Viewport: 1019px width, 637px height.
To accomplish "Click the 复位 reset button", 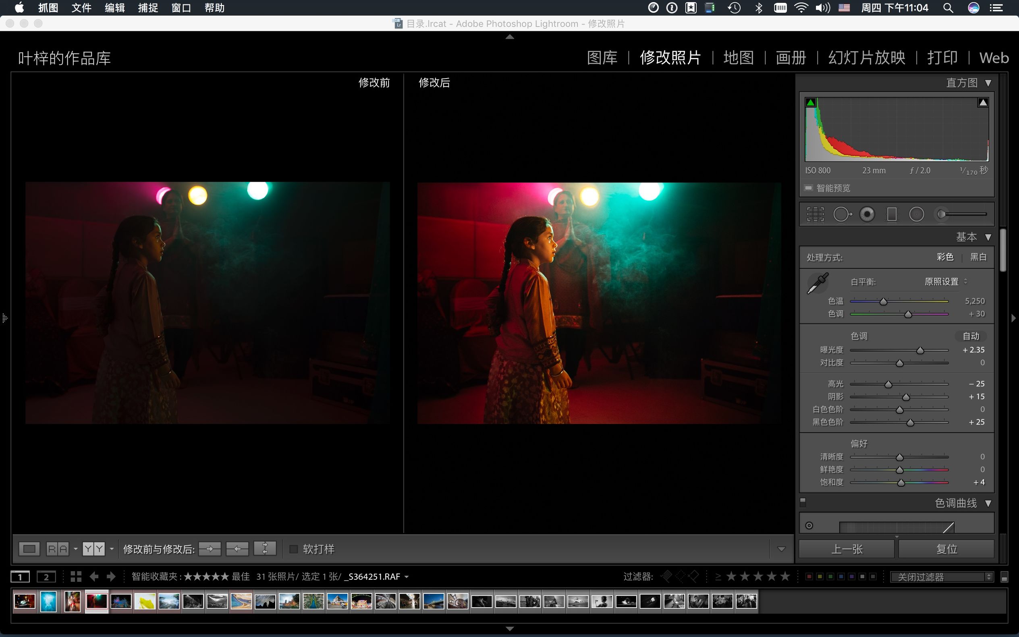I will [x=946, y=549].
